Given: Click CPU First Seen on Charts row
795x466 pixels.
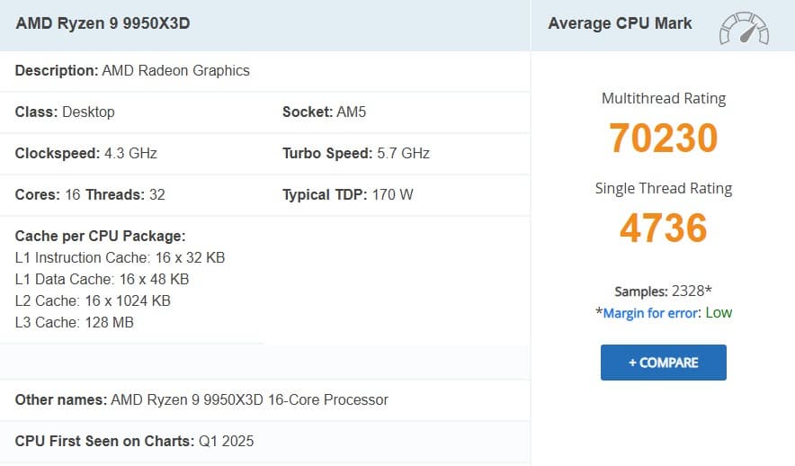Looking at the screenshot, I should [x=134, y=441].
